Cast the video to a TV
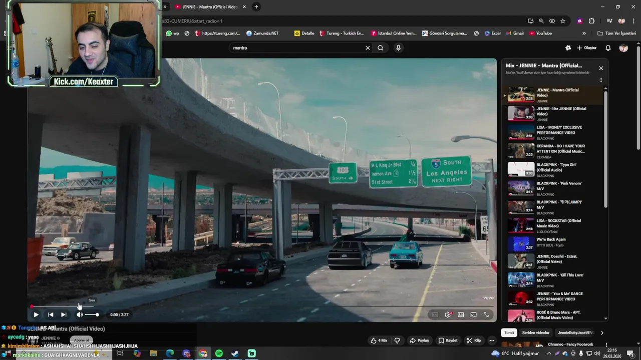The height and width of the screenshot is (360, 641). coord(473,314)
